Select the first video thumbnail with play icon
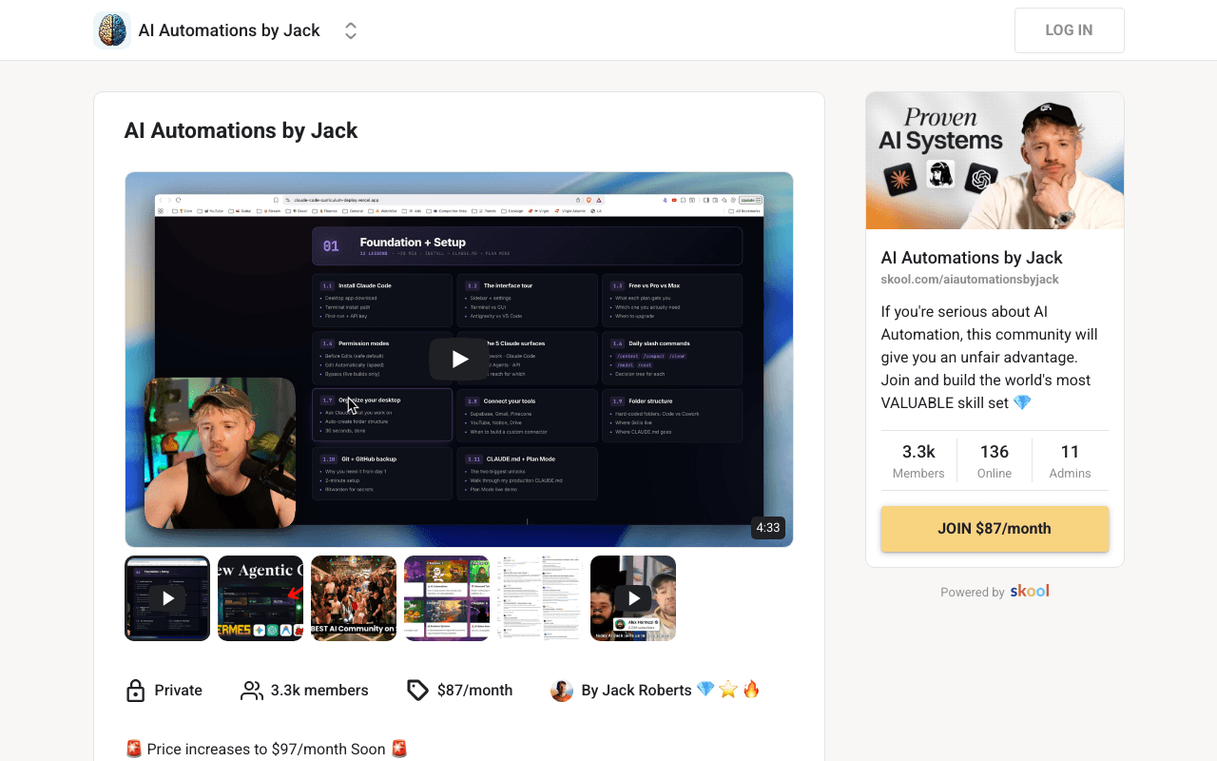 coord(167,598)
